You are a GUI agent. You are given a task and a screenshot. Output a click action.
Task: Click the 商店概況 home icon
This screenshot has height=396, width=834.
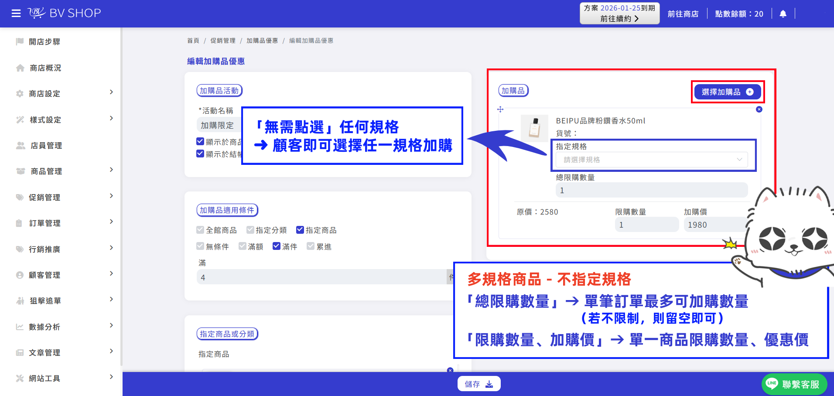tap(20, 68)
